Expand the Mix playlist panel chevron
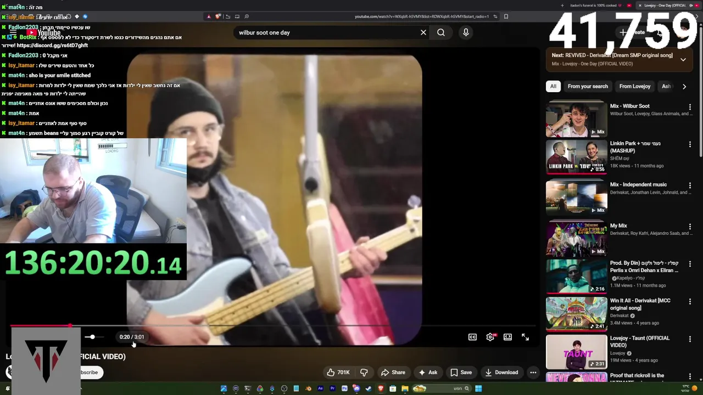The image size is (703, 395). tap(683, 59)
